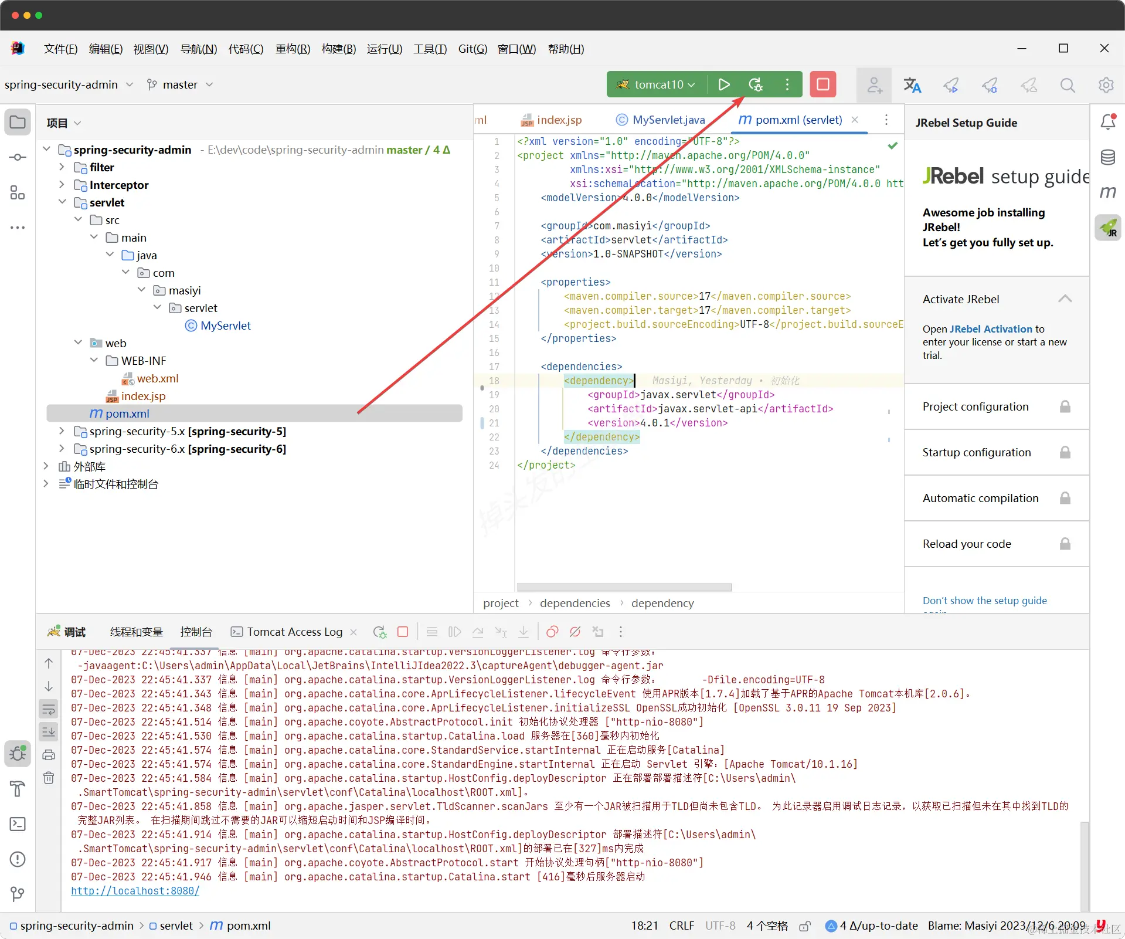The image size is (1125, 939).
Task: Open IDE settings gear
Action: coord(1106,85)
